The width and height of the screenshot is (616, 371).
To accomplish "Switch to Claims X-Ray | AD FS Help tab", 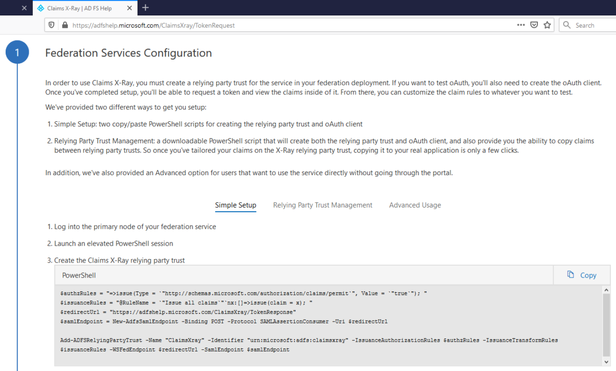I will coord(82,8).
